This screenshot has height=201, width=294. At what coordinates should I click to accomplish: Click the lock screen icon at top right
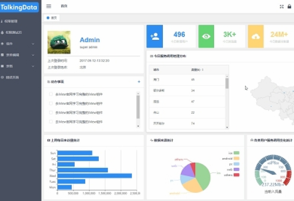290,6
